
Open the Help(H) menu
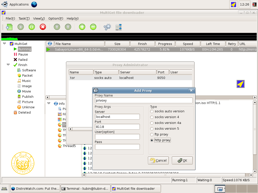(x=73, y=18)
